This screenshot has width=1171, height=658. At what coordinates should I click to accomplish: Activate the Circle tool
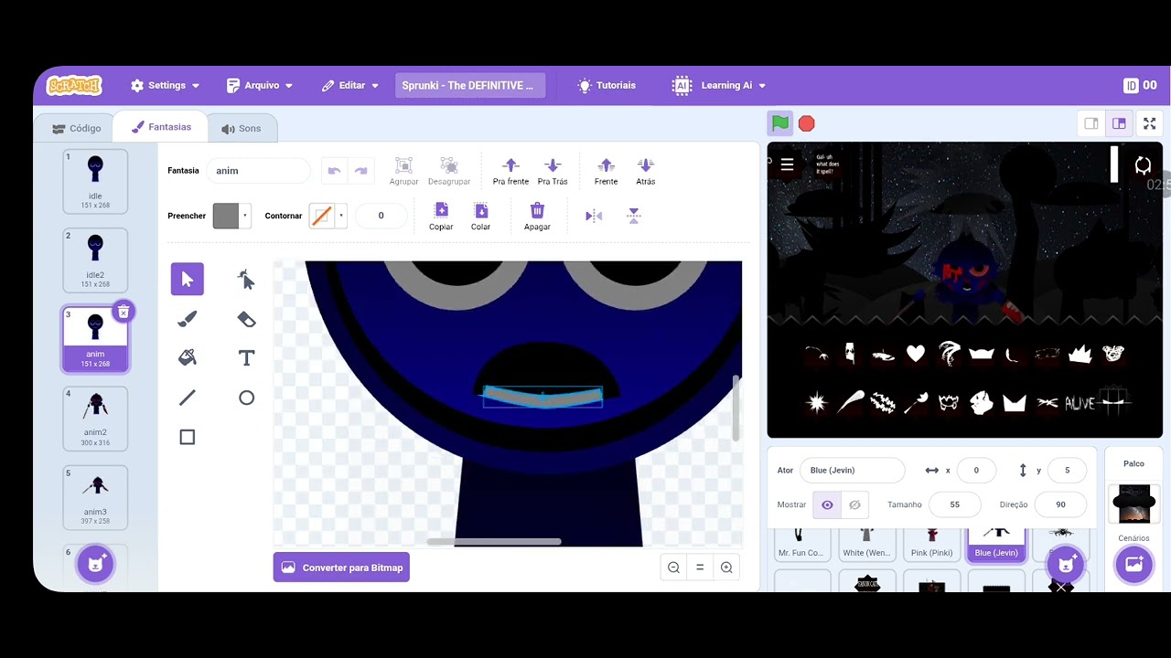[246, 398]
